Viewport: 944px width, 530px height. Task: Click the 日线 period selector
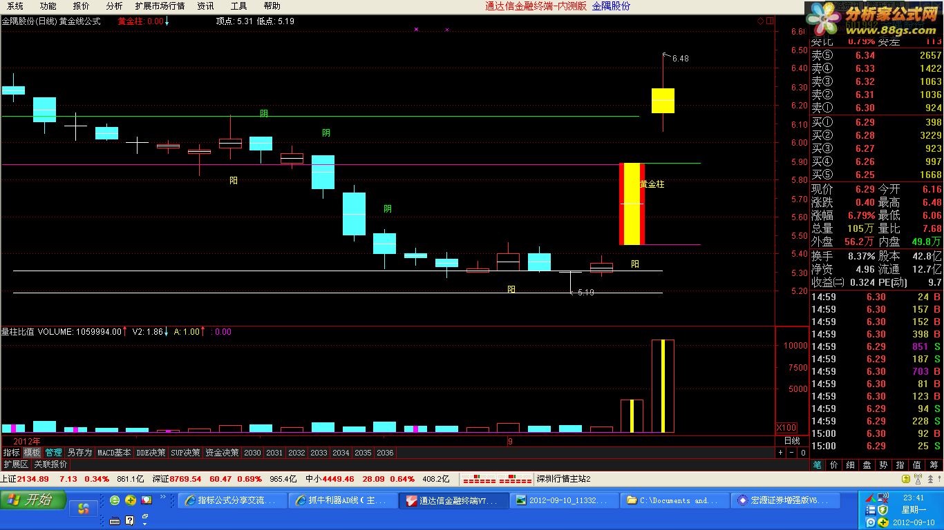tap(792, 440)
